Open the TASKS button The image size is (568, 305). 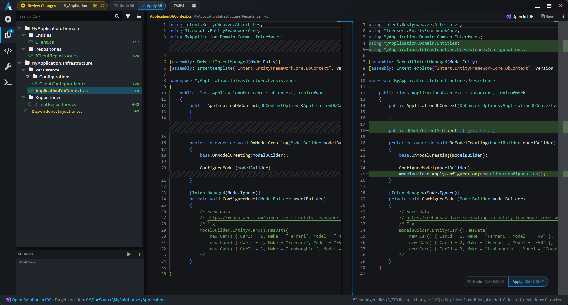tap(179, 6)
